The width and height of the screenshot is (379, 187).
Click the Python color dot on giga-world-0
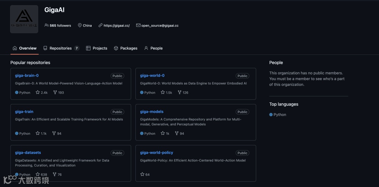(142, 92)
